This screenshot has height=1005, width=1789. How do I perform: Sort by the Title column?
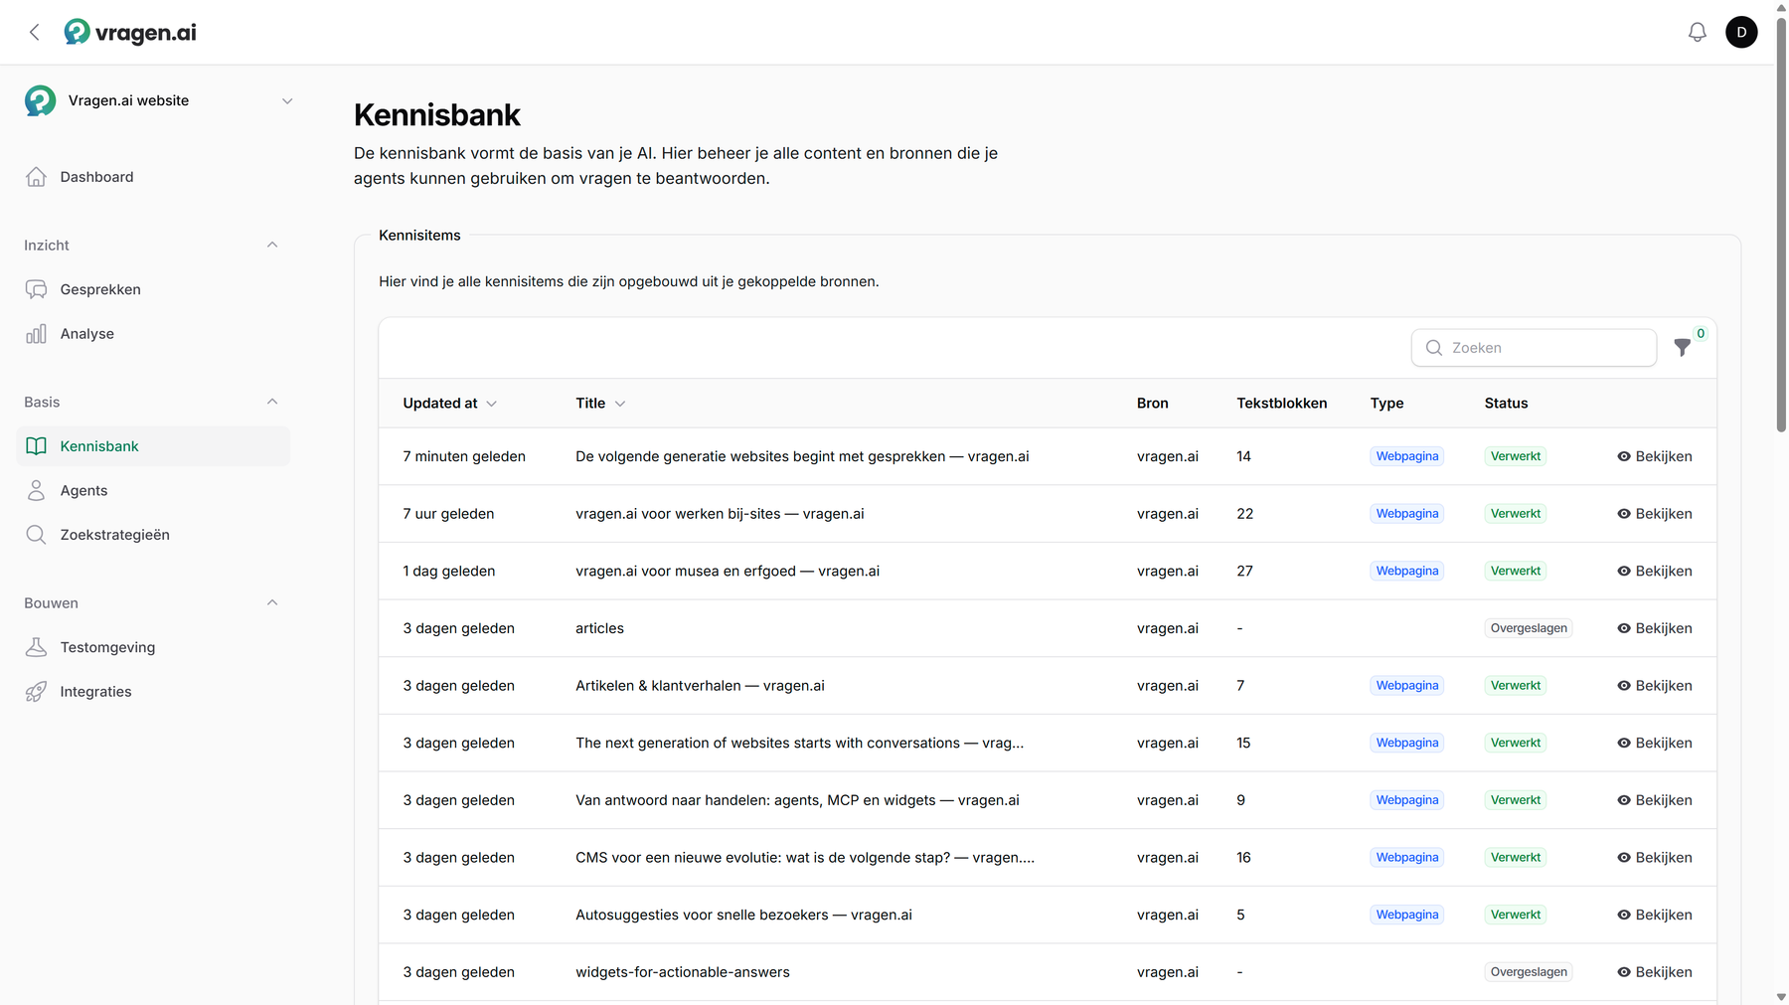click(x=600, y=404)
